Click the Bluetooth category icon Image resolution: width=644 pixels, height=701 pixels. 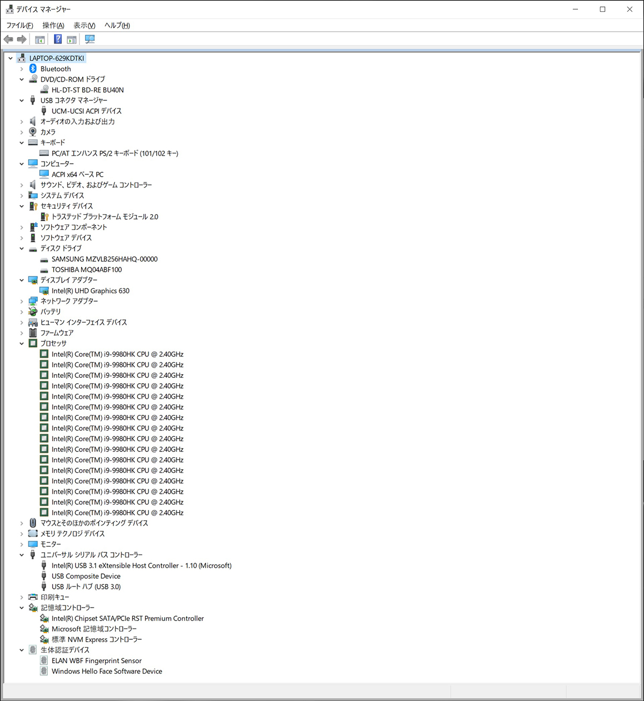(33, 69)
